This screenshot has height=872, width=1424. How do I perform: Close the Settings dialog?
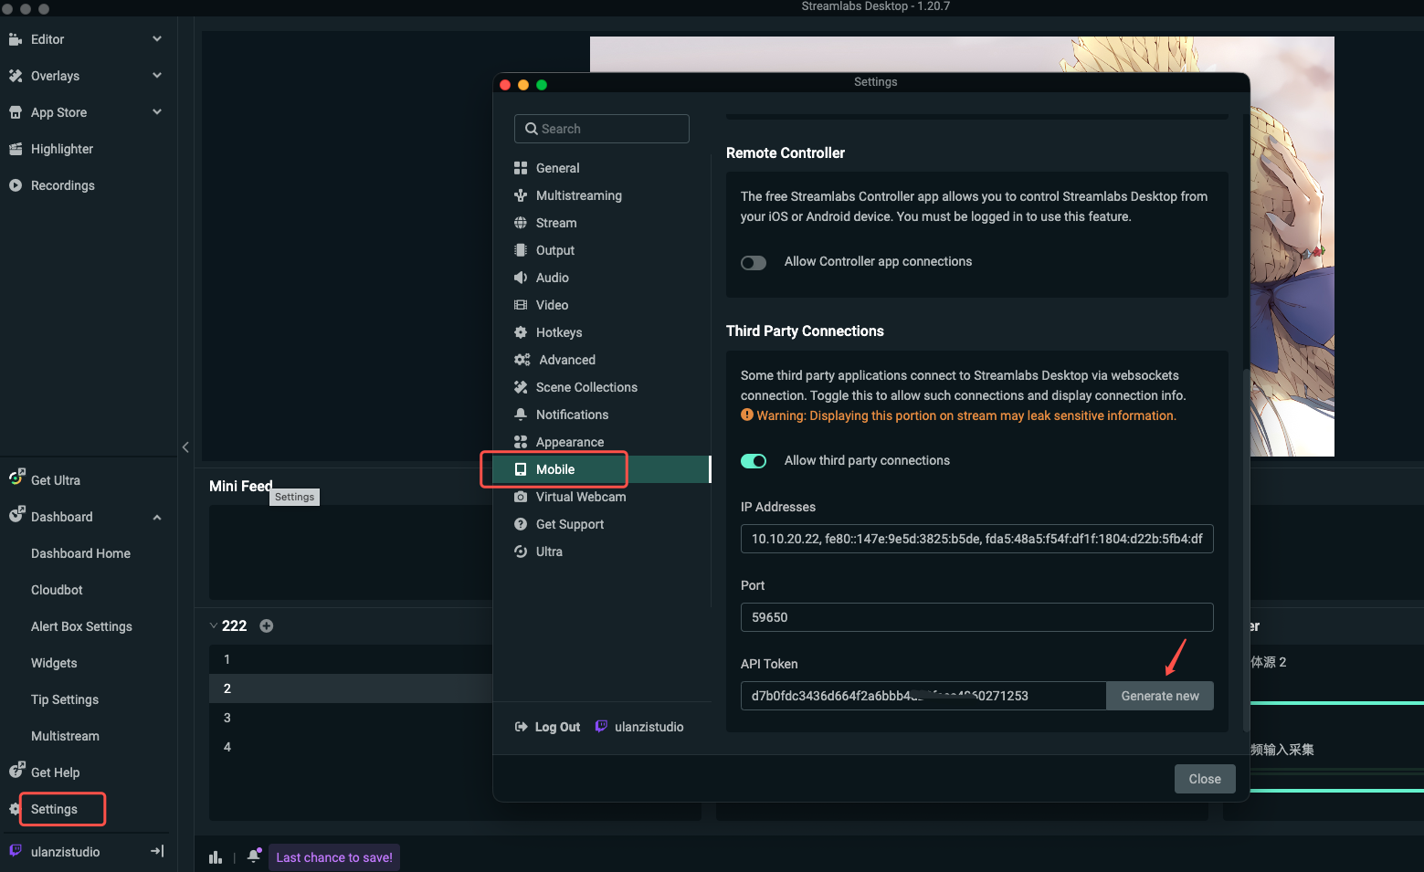pyautogui.click(x=1205, y=779)
